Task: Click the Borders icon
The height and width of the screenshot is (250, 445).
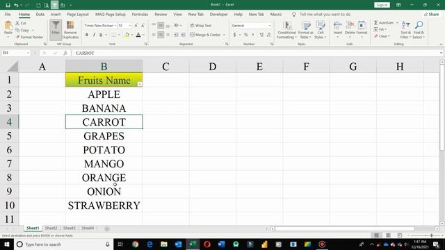Action: pyautogui.click(x=113, y=35)
